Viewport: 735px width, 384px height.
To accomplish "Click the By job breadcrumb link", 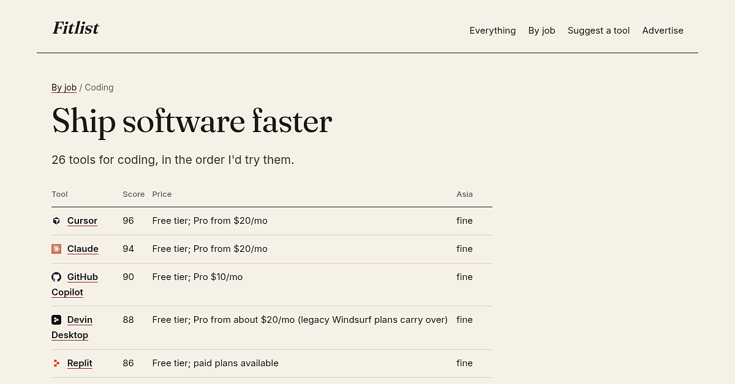I will (64, 87).
